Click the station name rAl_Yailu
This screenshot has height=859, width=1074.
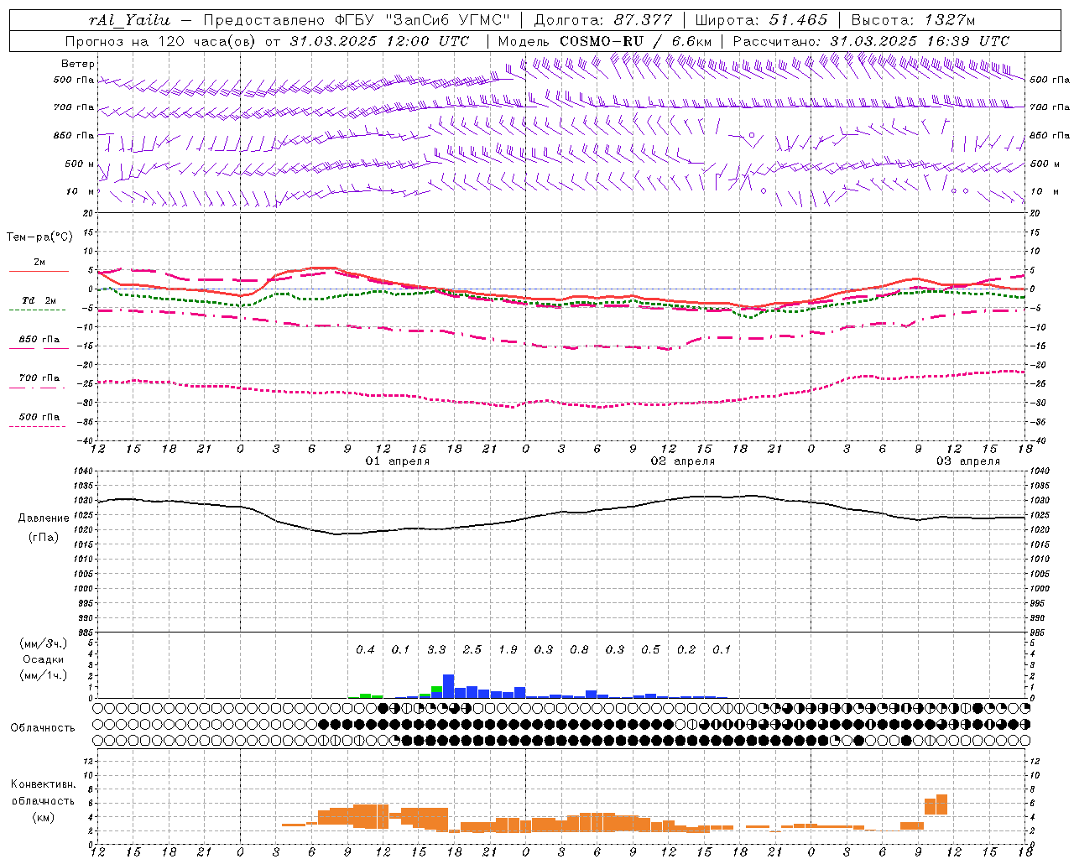(128, 20)
